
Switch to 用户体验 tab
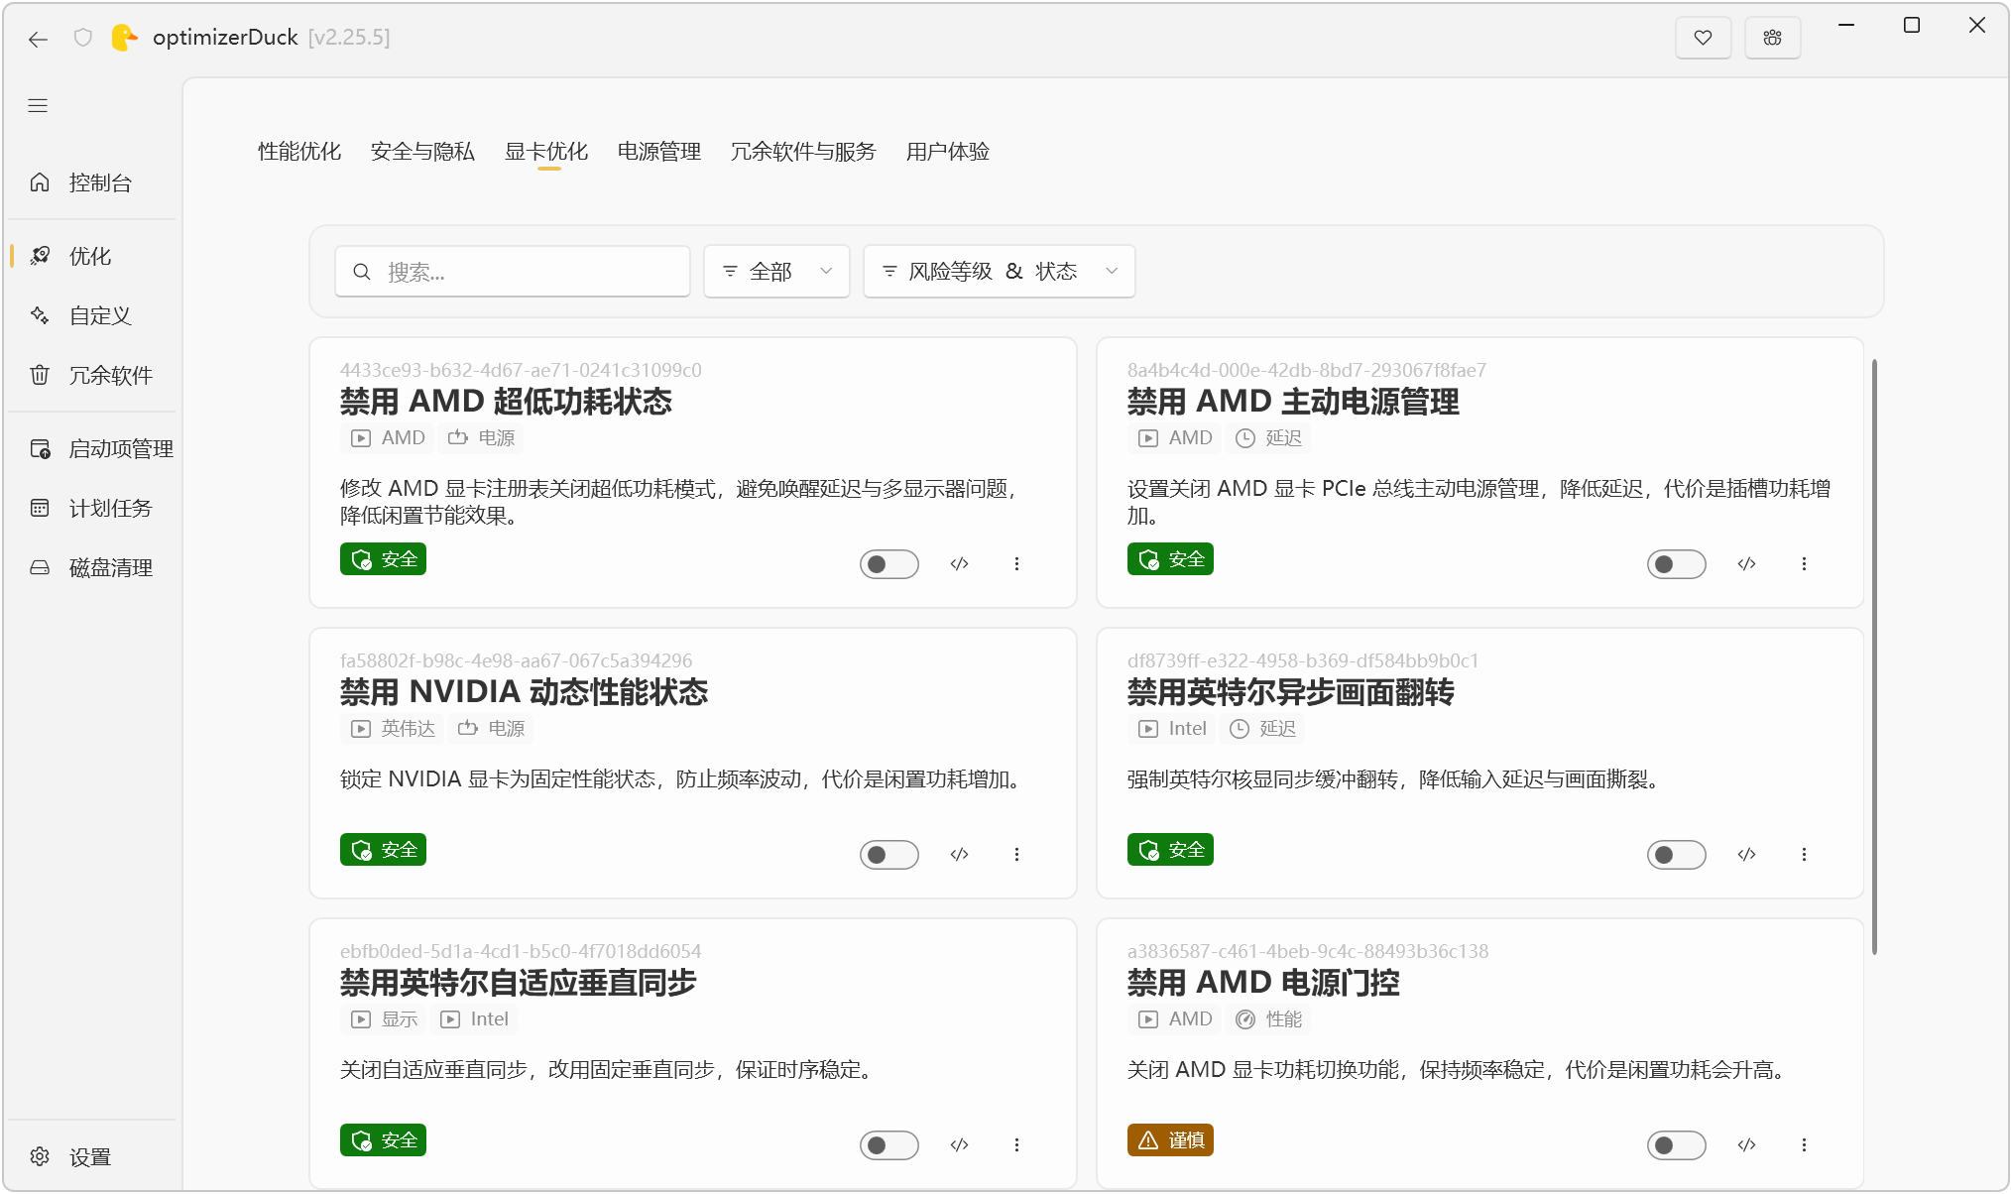click(x=948, y=152)
